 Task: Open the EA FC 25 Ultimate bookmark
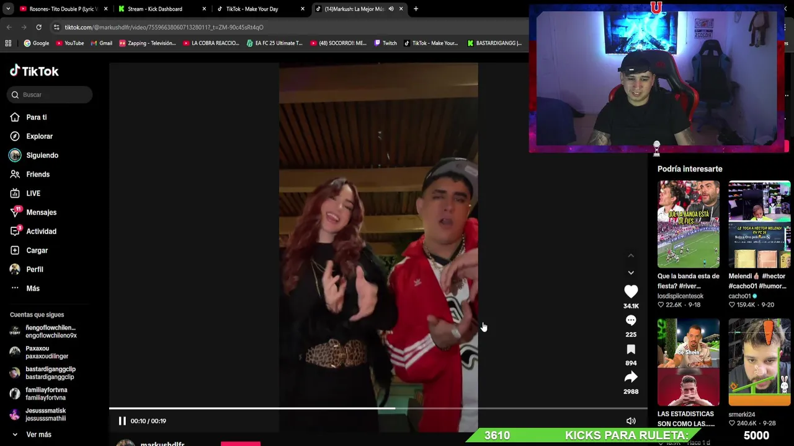pos(274,43)
